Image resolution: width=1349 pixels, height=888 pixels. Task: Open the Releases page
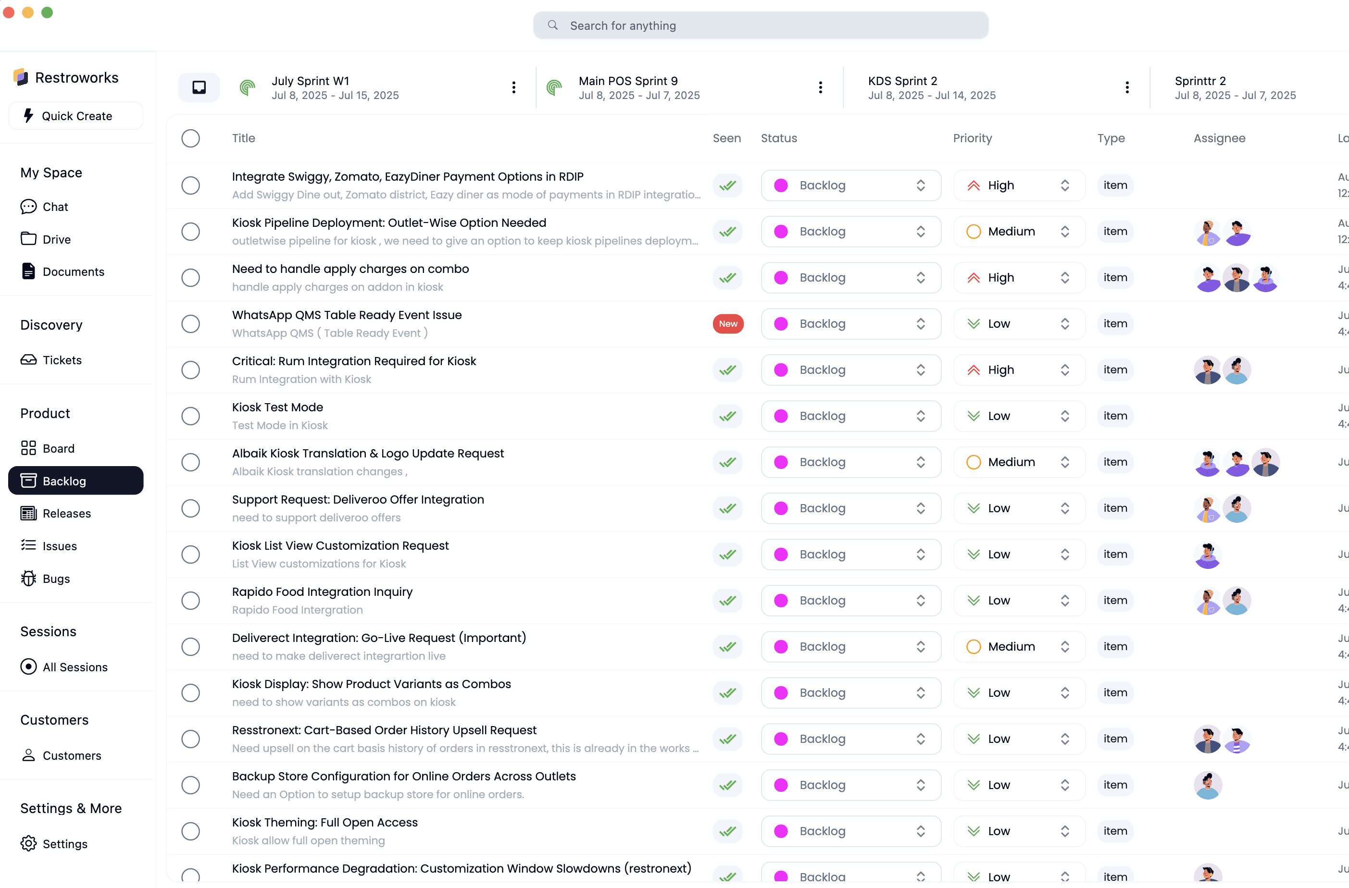tap(66, 513)
